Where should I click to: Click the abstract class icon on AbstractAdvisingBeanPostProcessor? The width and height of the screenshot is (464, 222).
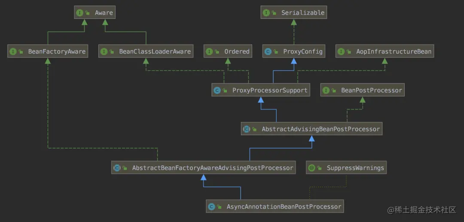[247, 129]
